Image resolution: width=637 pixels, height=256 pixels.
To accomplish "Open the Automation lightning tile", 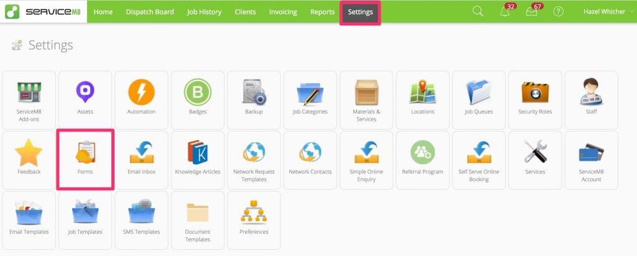I will (141, 100).
